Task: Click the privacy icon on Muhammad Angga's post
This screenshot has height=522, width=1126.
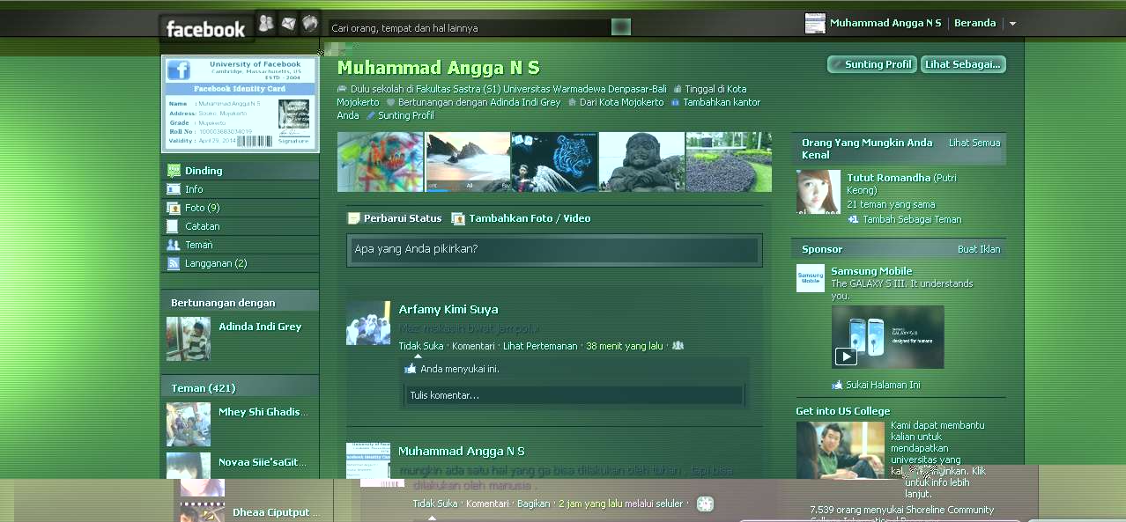Action: tap(705, 504)
